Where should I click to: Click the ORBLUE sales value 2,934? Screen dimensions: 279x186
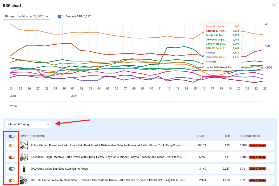[x=203, y=180]
